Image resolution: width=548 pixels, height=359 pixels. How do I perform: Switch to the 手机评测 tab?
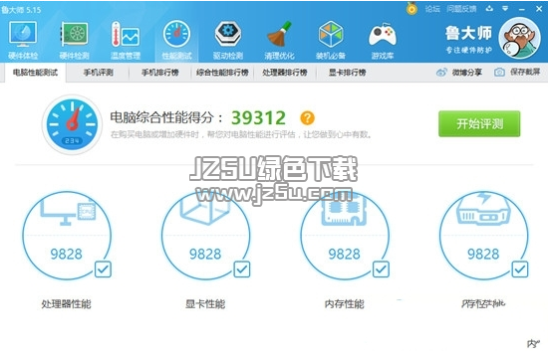[x=98, y=73]
